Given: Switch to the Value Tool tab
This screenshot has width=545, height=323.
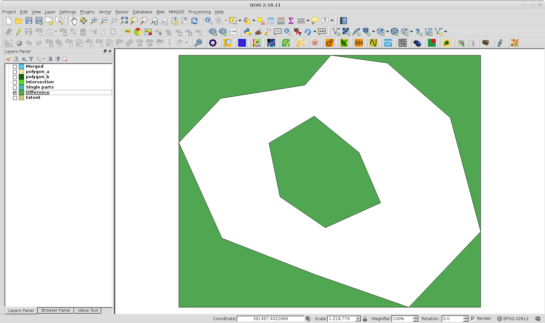Looking at the screenshot, I should [88, 310].
